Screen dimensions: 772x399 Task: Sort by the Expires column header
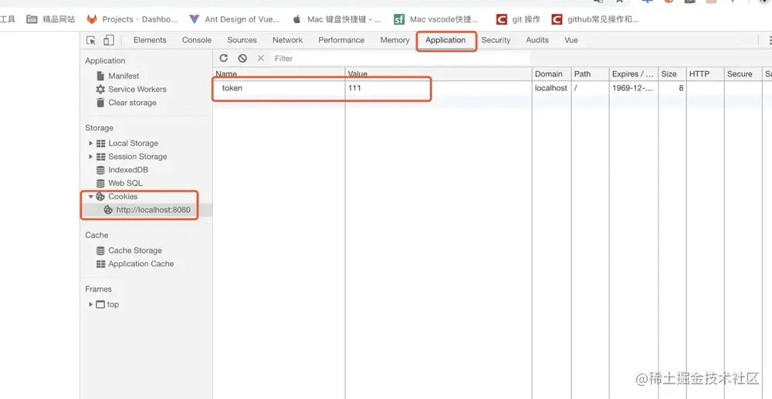pos(633,74)
